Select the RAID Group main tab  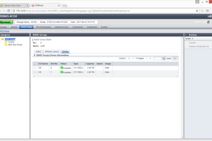click(26, 27)
